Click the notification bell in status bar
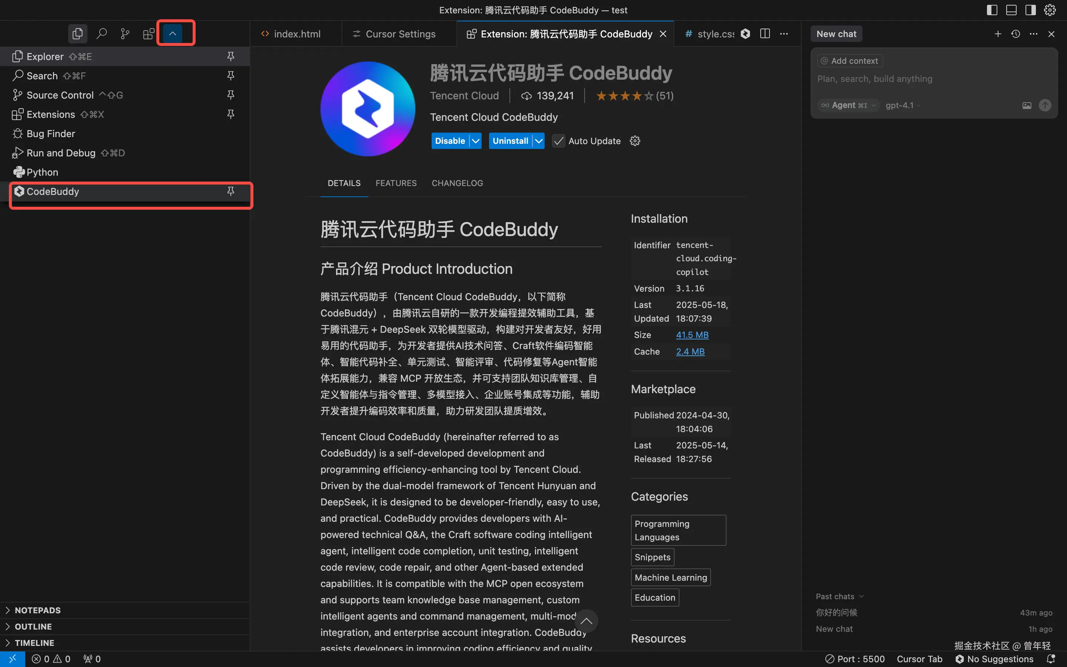Viewport: 1067px width, 667px height. click(x=1051, y=658)
